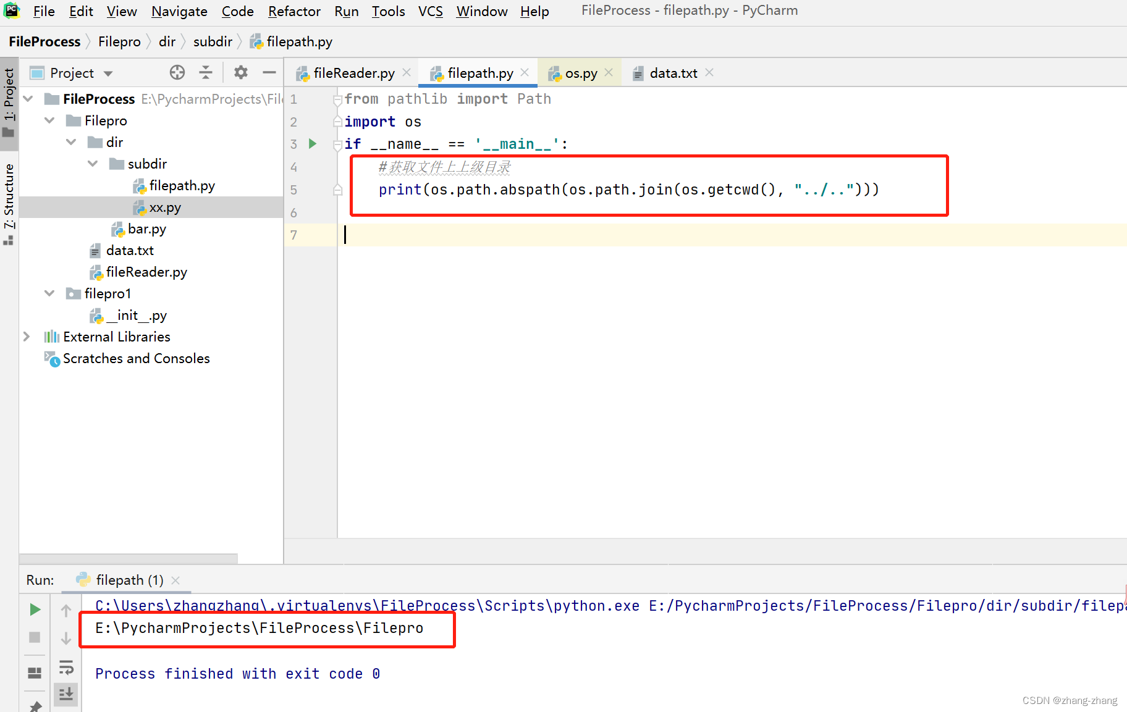Toggle the 1: Project side tool window
Viewport: 1127px width, 712px height.
(9, 103)
